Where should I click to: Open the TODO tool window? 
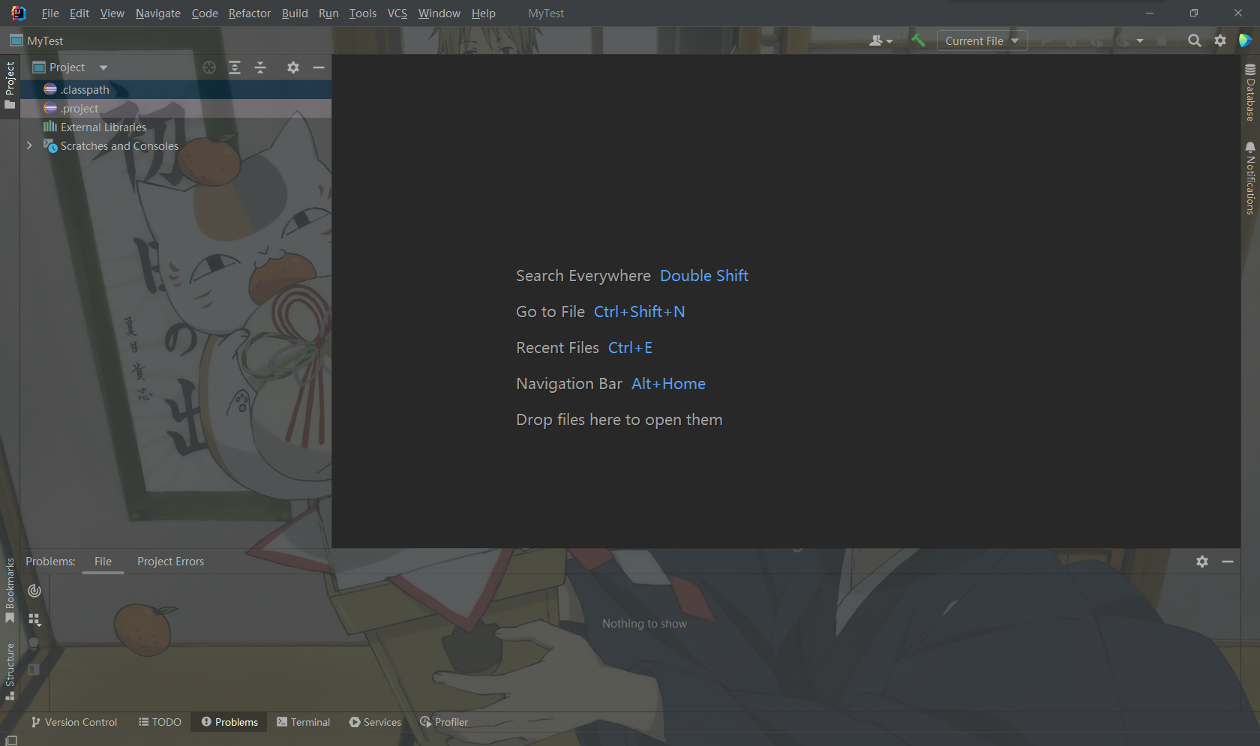coord(160,722)
